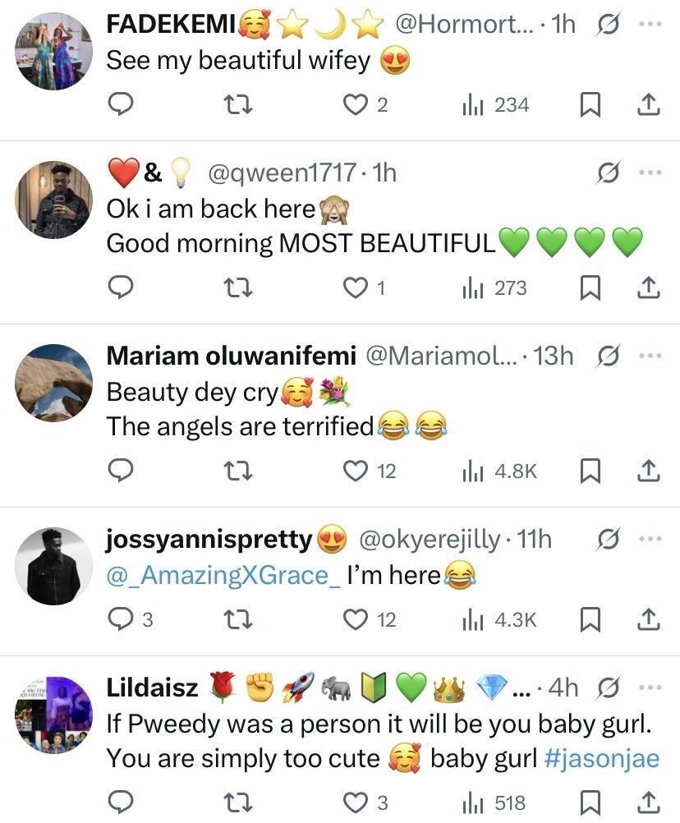View analytics showing 234 views
The height and width of the screenshot is (823, 680).
(x=496, y=105)
